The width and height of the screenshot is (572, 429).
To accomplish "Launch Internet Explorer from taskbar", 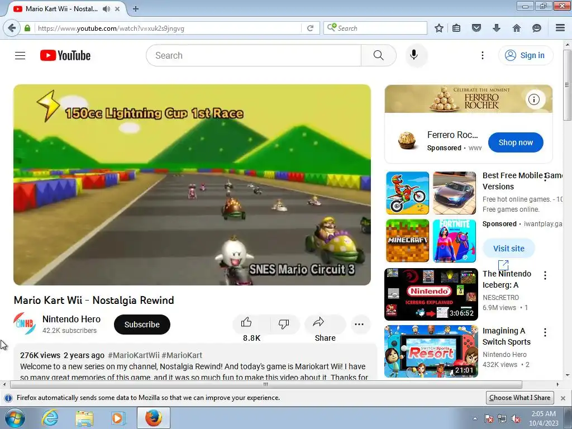I will 50,418.
